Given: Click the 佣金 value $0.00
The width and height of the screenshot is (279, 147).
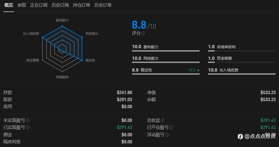Looking at the screenshot, I should coord(127,135).
